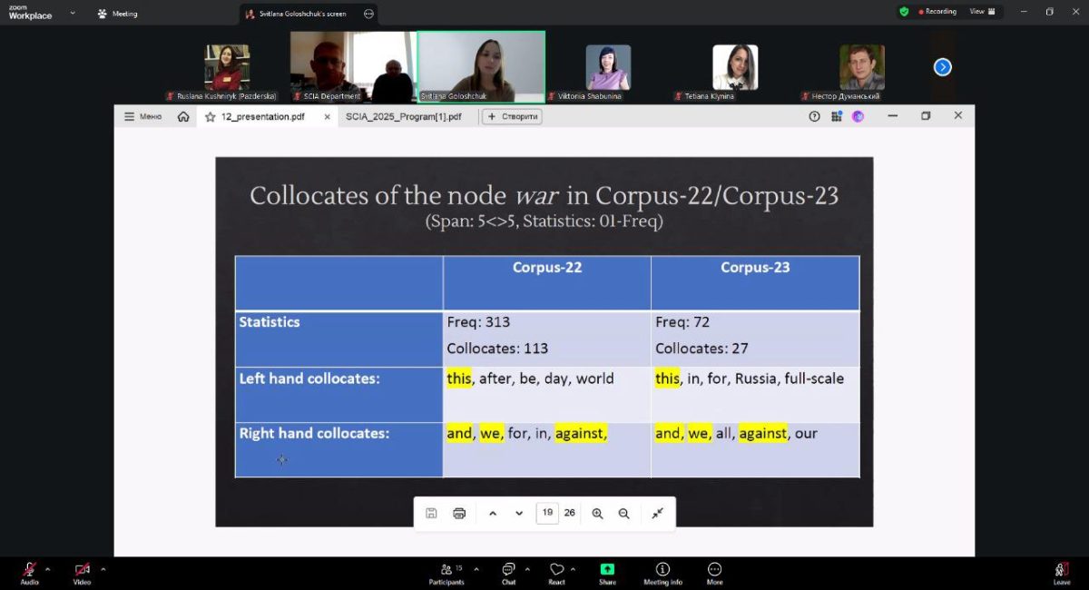Click the print icon in PDF toolbar

(x=459, y=513)
